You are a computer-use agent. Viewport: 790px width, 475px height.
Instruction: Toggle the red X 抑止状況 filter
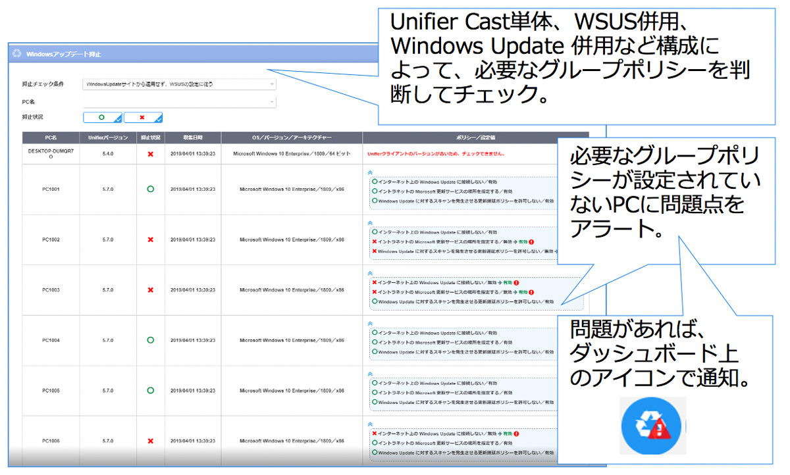coord(143,117)
